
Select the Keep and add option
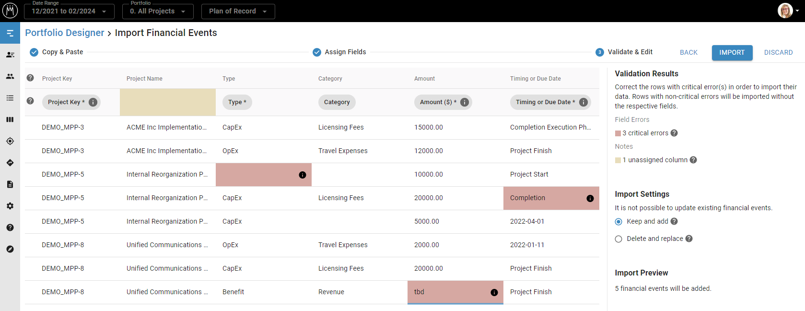click(x=618, y=222)
